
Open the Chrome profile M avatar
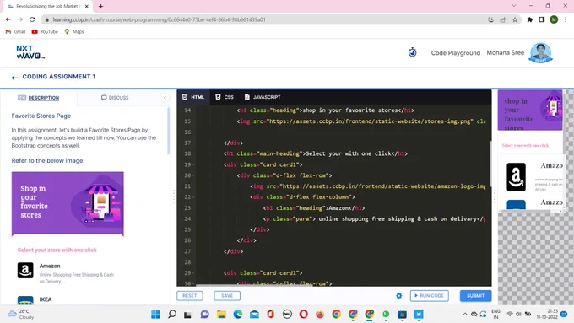(554, 19)
